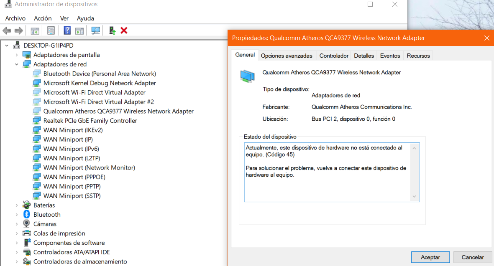Select Realtek PCIe GbE Family Controller icon
Screen dimensions: 494x266
click(37, 121)
